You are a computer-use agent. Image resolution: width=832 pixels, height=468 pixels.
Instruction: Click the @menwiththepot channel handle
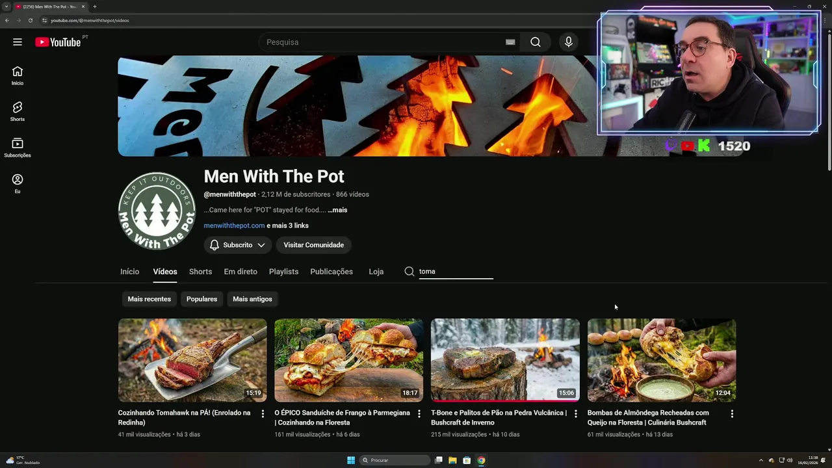pos(229,194)
